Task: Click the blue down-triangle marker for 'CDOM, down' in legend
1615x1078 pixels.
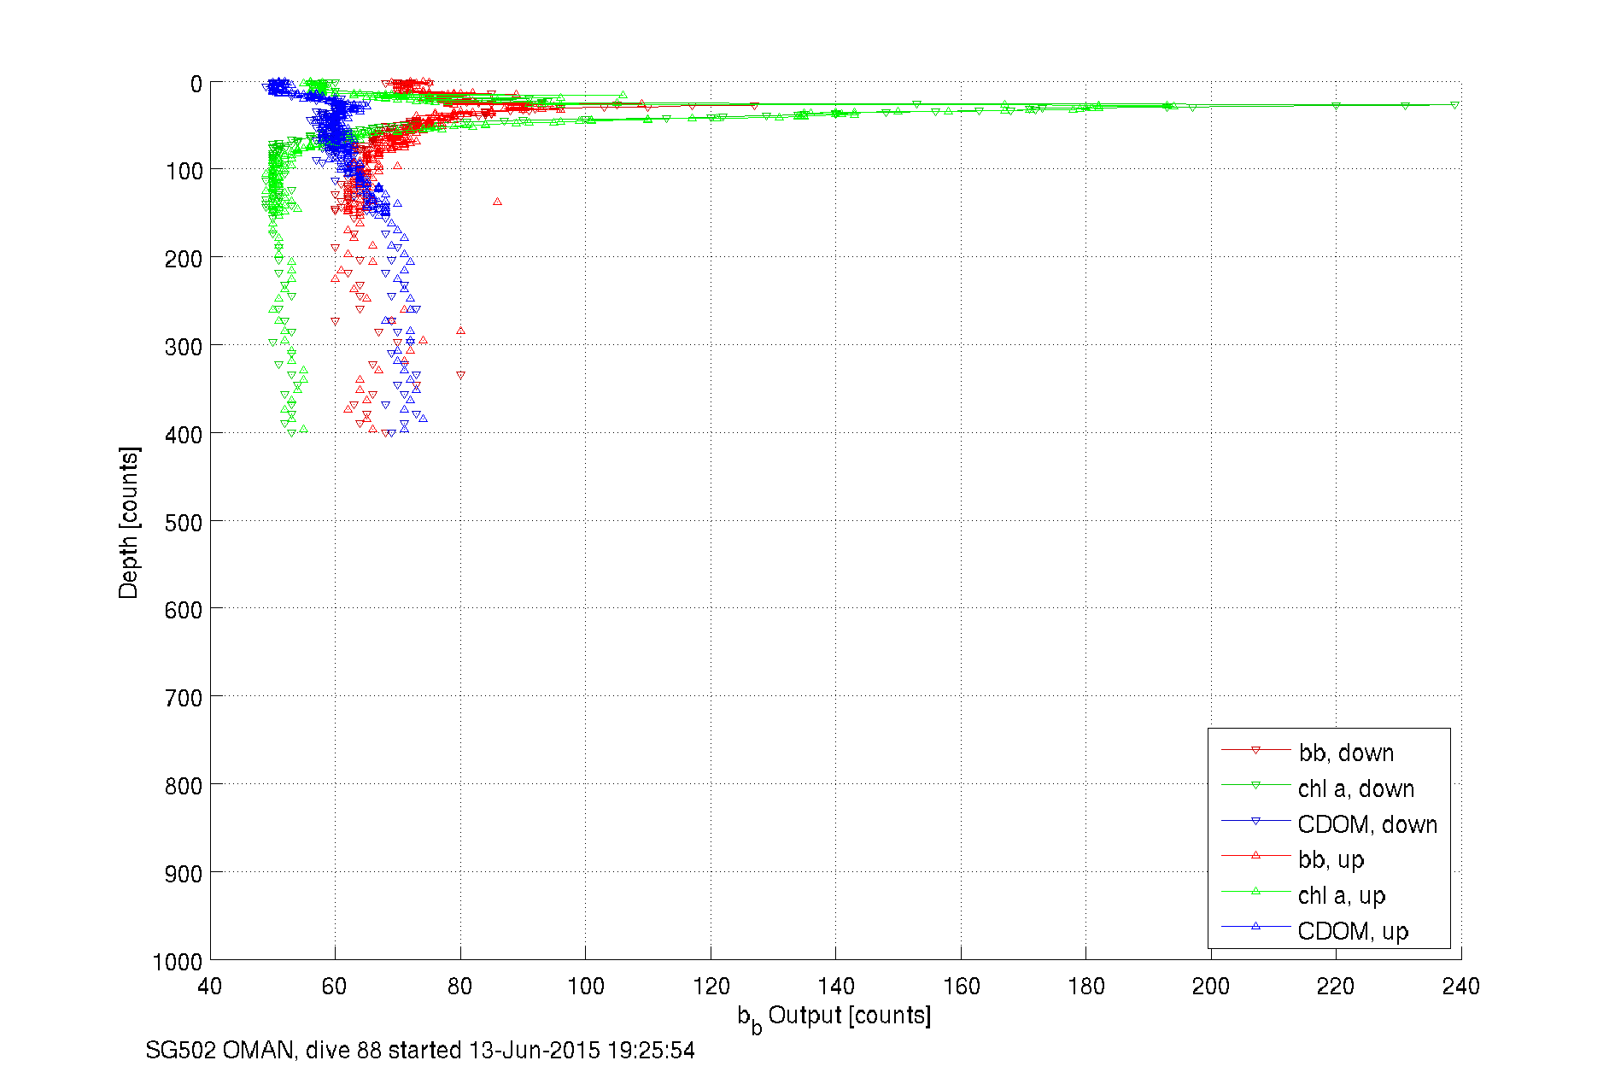Action: coord(1255,821)
